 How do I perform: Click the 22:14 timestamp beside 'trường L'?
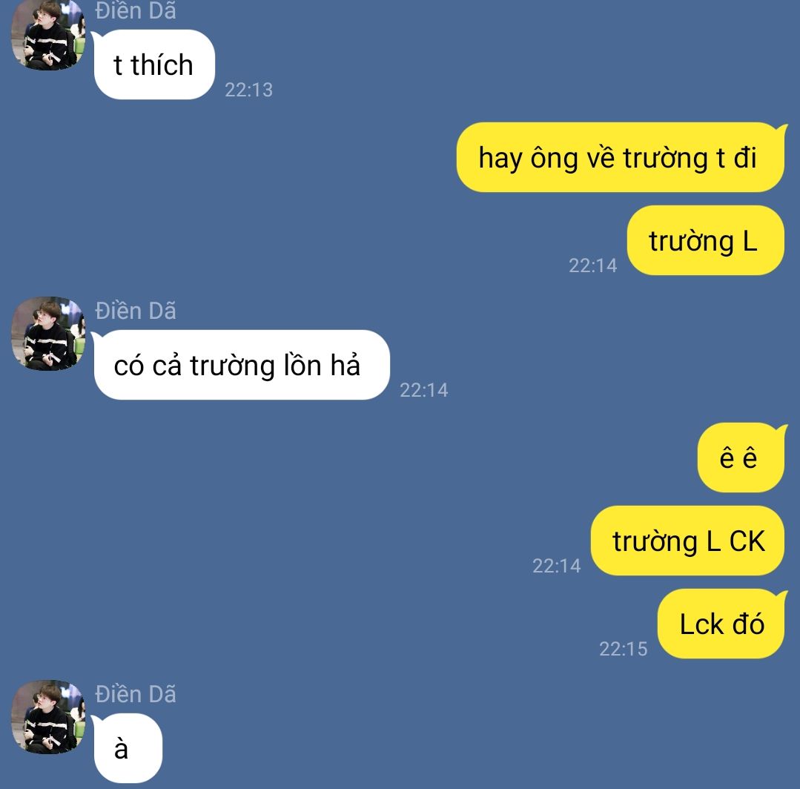[593, 265]
